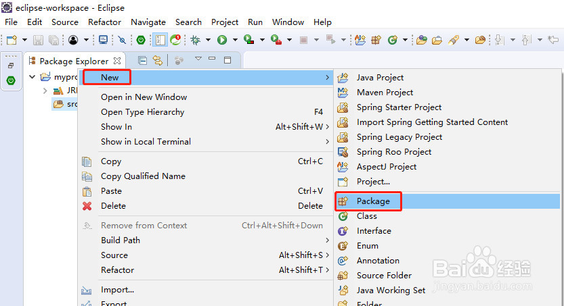Open the Build Path submenu
The width and height of the screenshot is (564, 306).
pos(206,240)
